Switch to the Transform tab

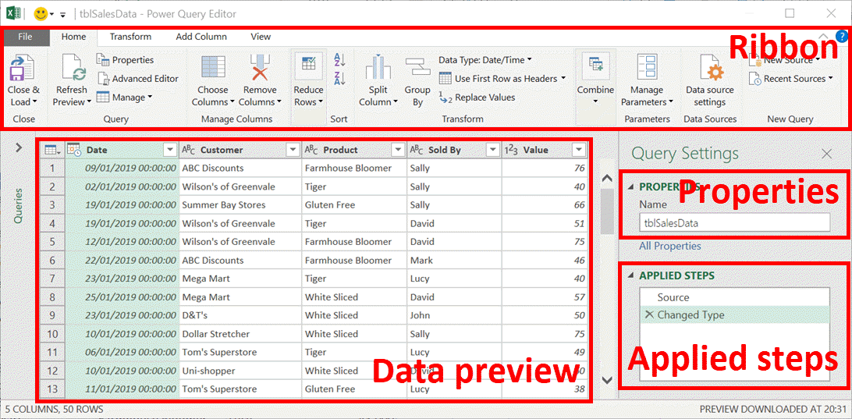(130, 37)
